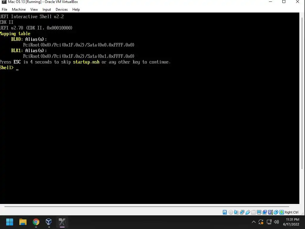Open Google Chrome from the taskbar
305x229 pixels.
point(36,222)
